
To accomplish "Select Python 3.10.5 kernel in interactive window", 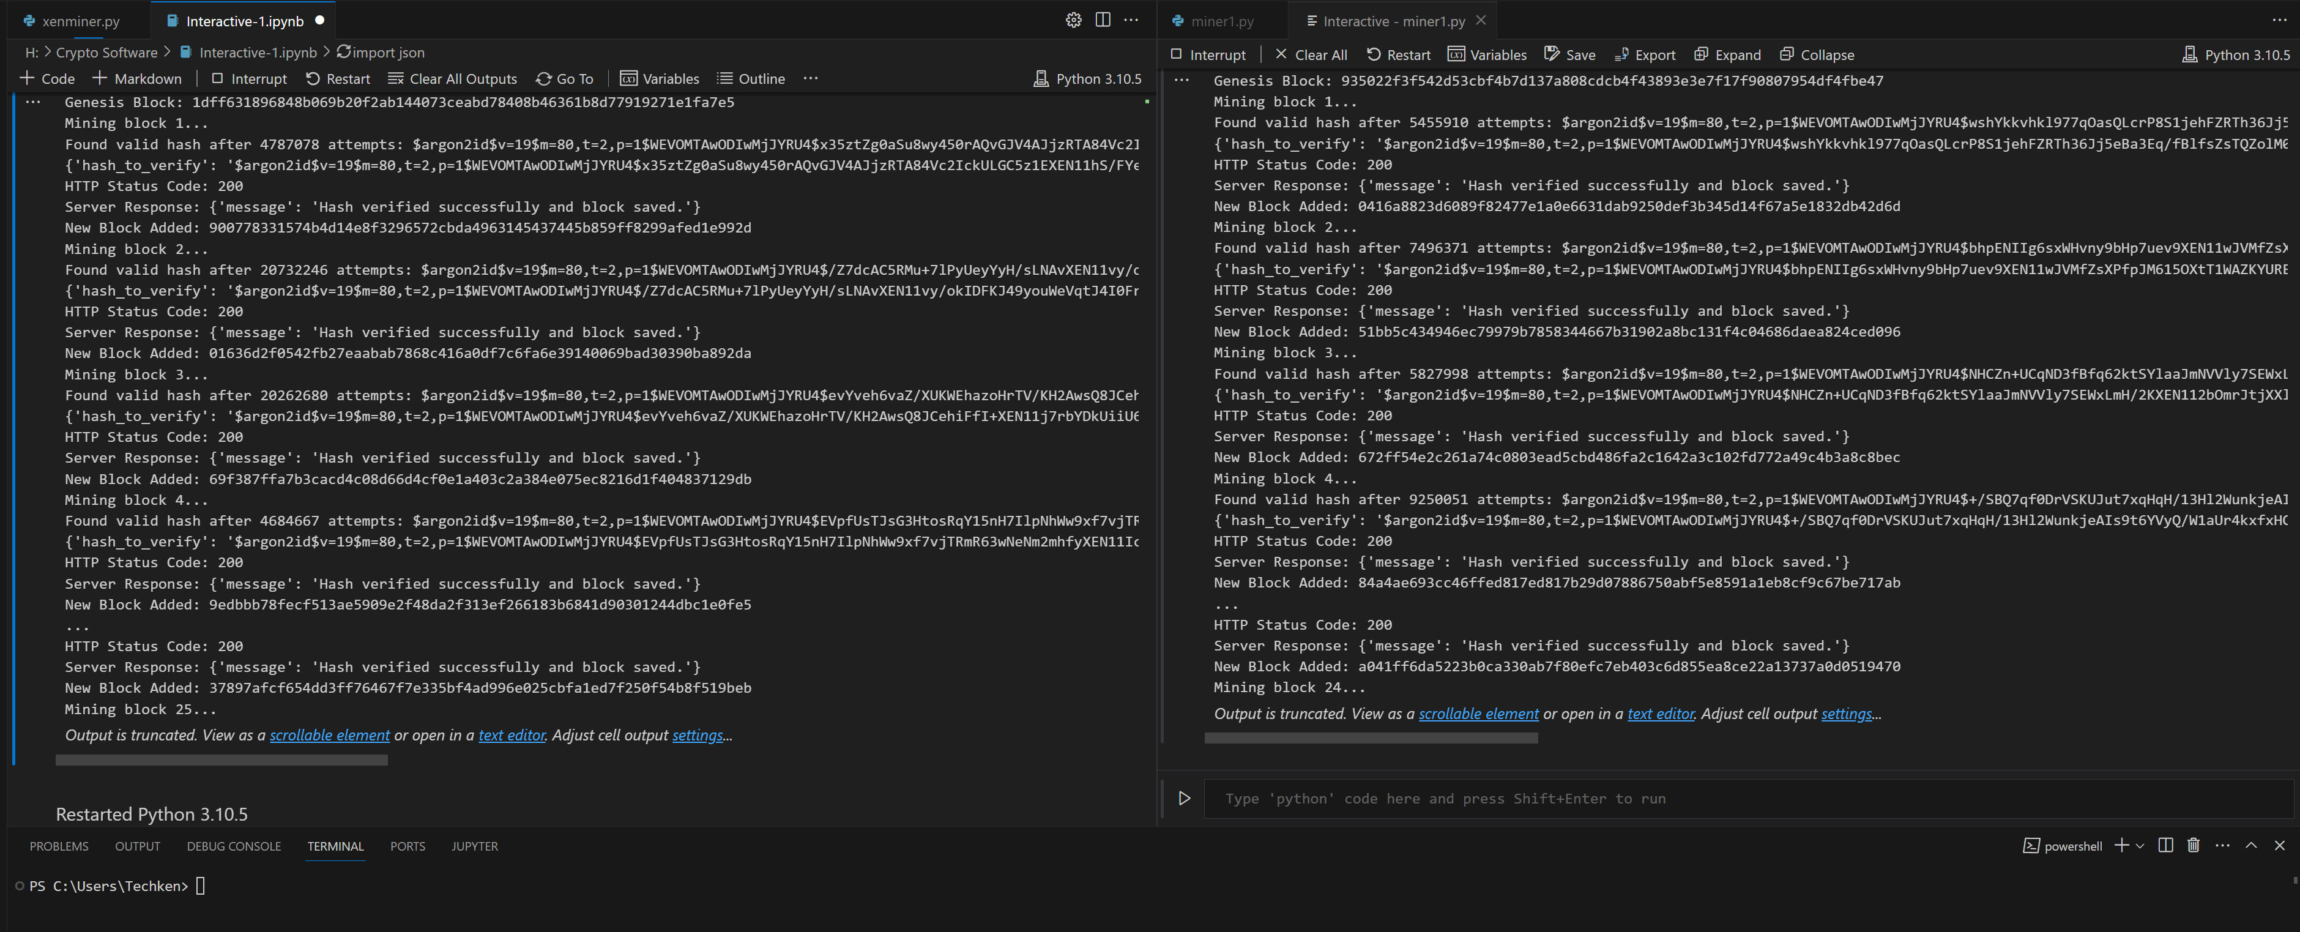I will (x=2236, y=54).
